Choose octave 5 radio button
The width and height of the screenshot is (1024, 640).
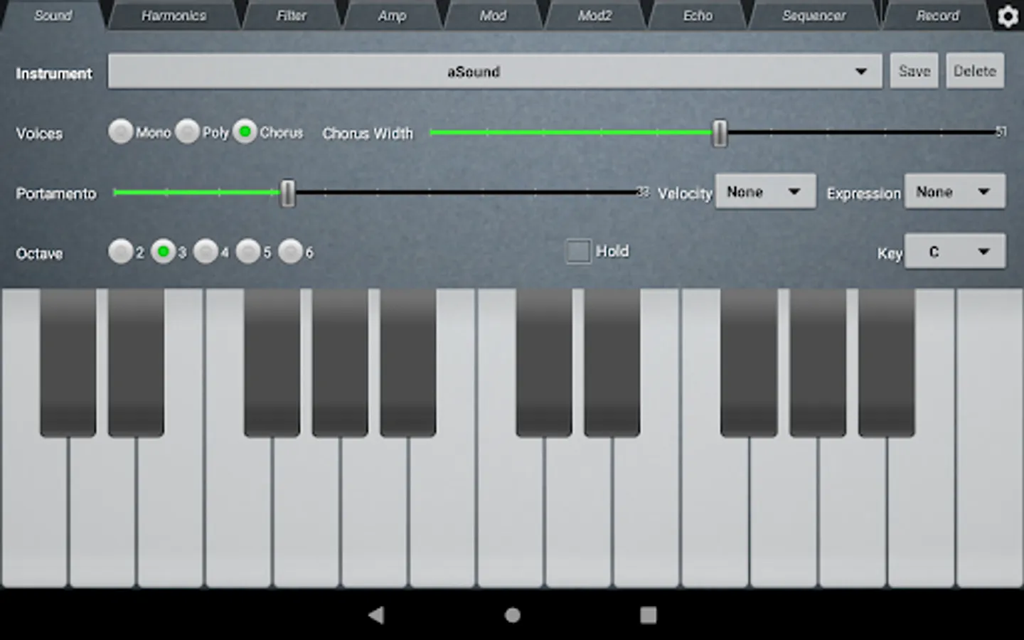(x=248, y=252)
